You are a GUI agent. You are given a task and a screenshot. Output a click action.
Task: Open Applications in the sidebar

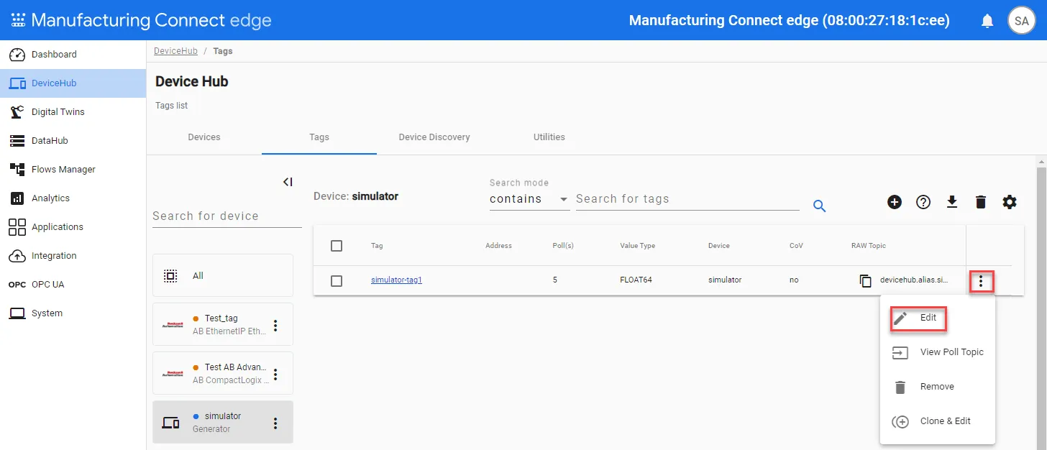tap(73, 227)
